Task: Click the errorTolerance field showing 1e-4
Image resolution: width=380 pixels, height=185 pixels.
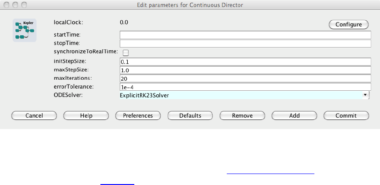Action: point(245,87)
